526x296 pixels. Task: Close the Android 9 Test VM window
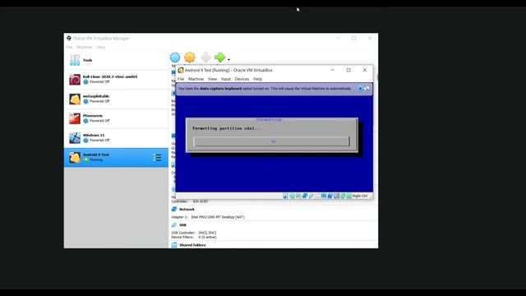365,70
